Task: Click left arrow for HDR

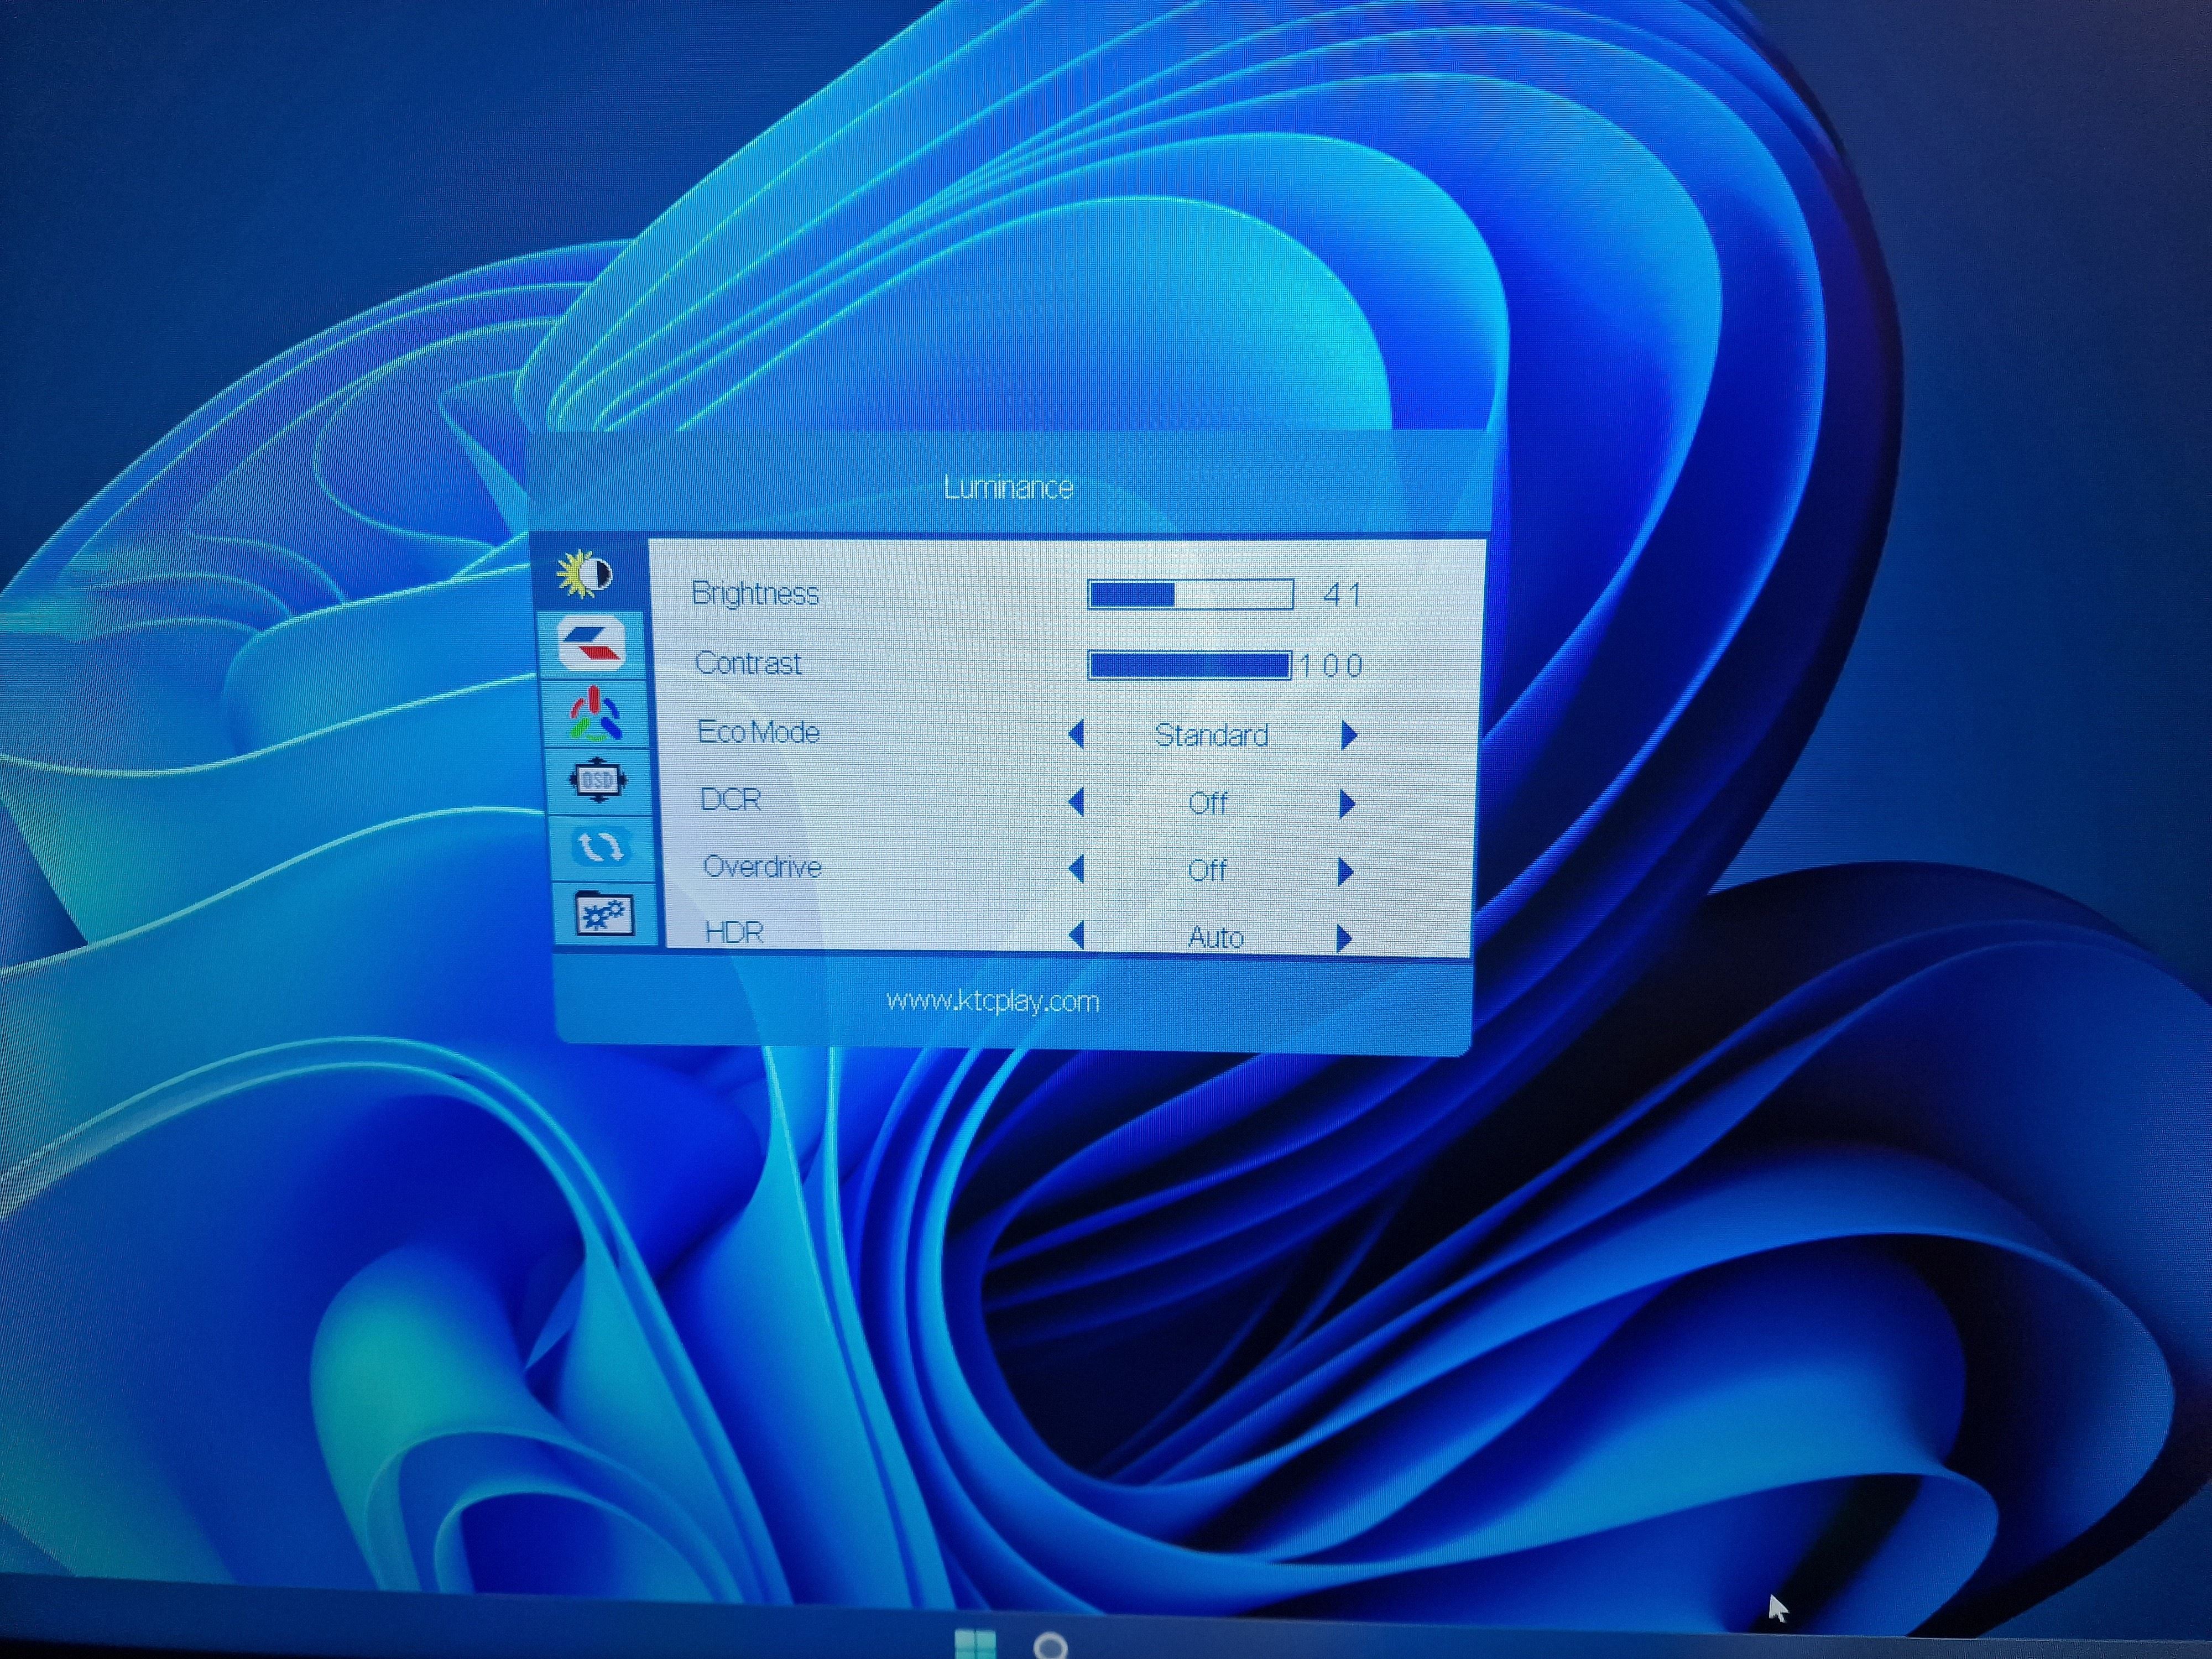Action: 1076,936
